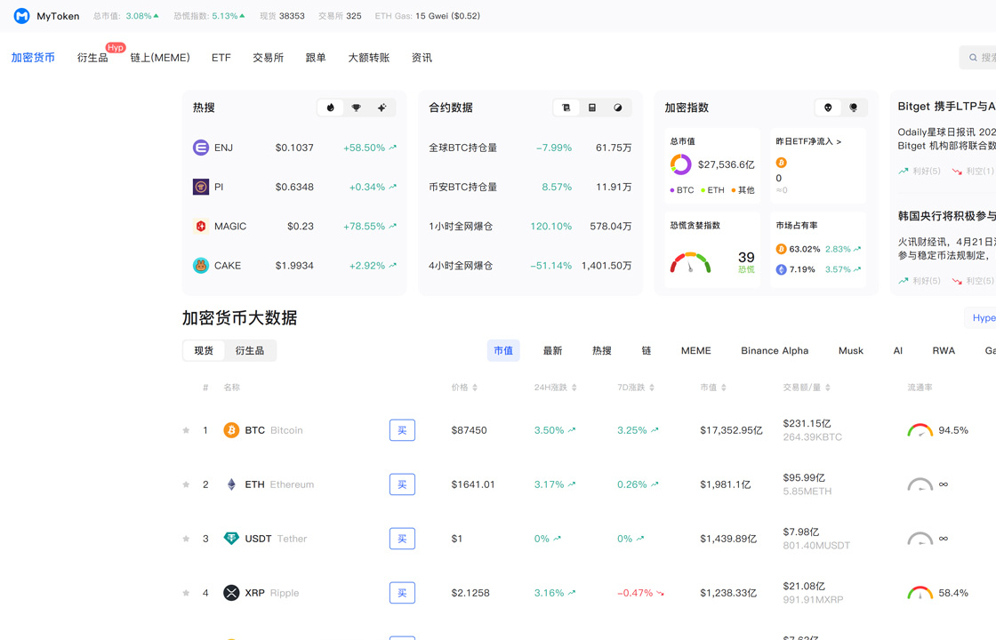
Task: Select 市值 filter tab
Action: (503, 350)
